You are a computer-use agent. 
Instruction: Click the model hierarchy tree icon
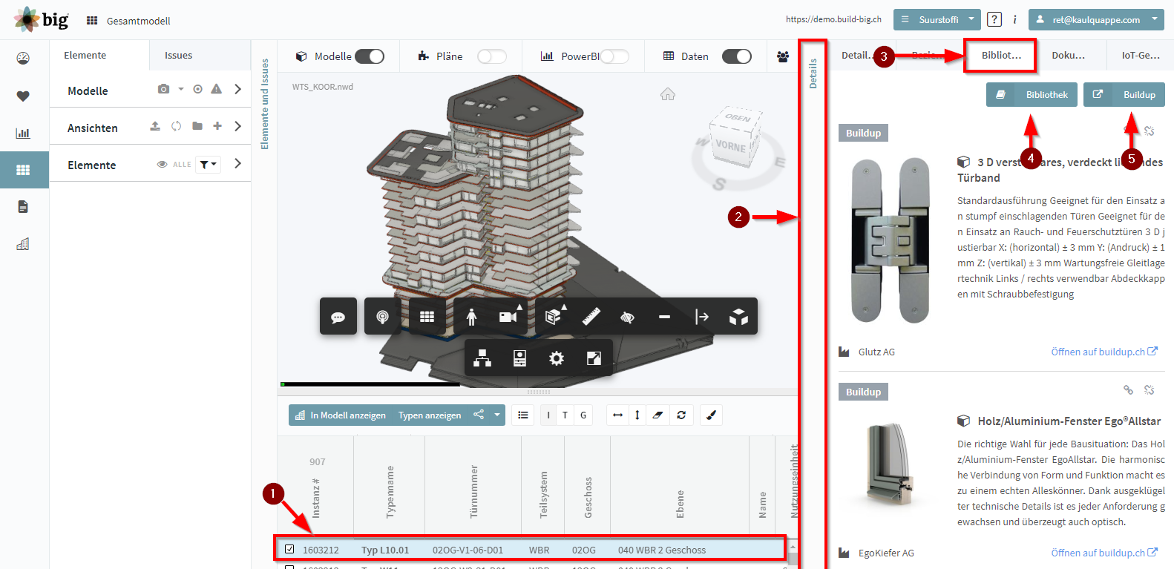482,358
